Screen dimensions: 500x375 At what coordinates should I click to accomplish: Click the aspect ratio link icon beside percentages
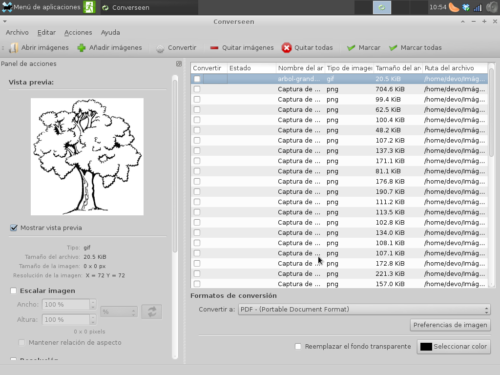tap(151, 312)
